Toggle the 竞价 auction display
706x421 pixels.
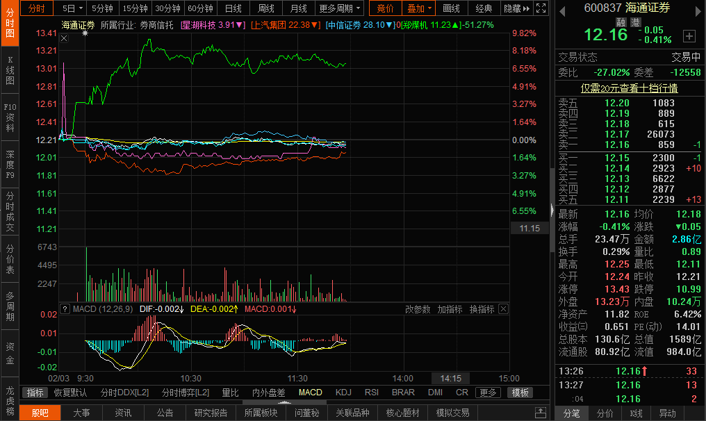click(386, 8)
